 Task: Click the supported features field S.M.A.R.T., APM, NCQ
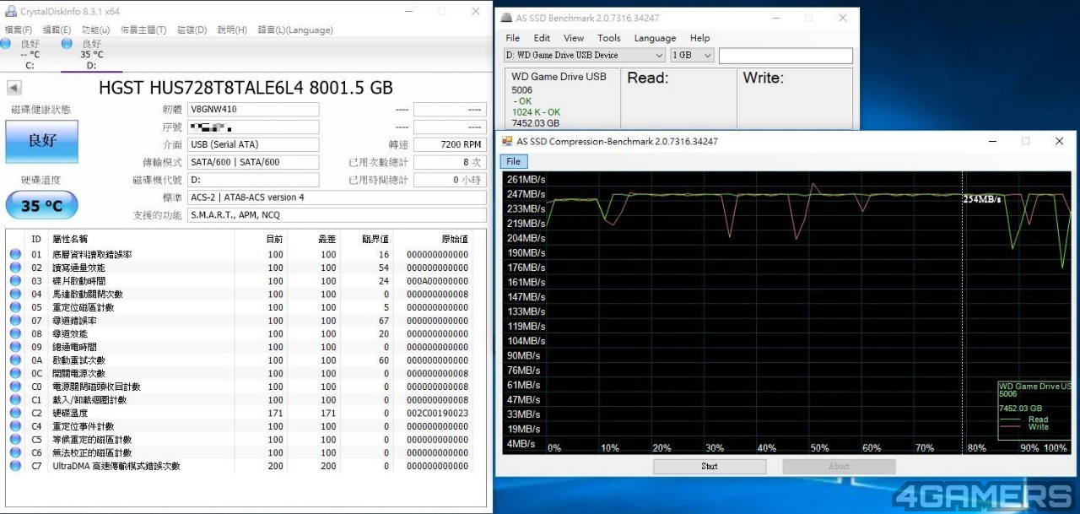[337, 215]
